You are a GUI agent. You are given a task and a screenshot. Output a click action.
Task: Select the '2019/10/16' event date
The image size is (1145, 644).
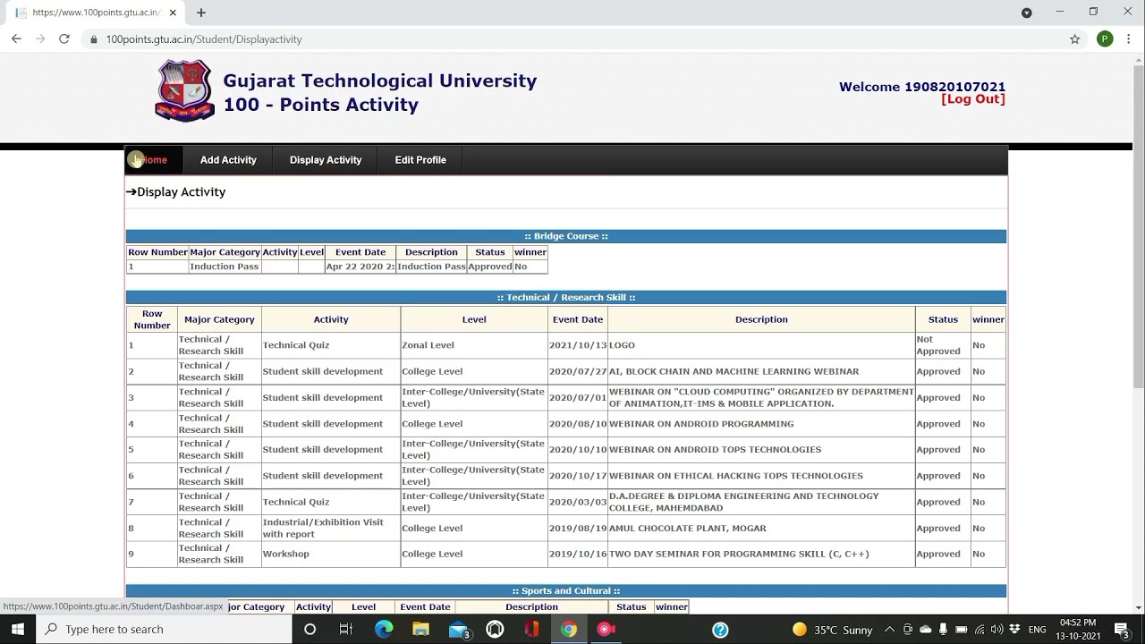tap(578, 554)
